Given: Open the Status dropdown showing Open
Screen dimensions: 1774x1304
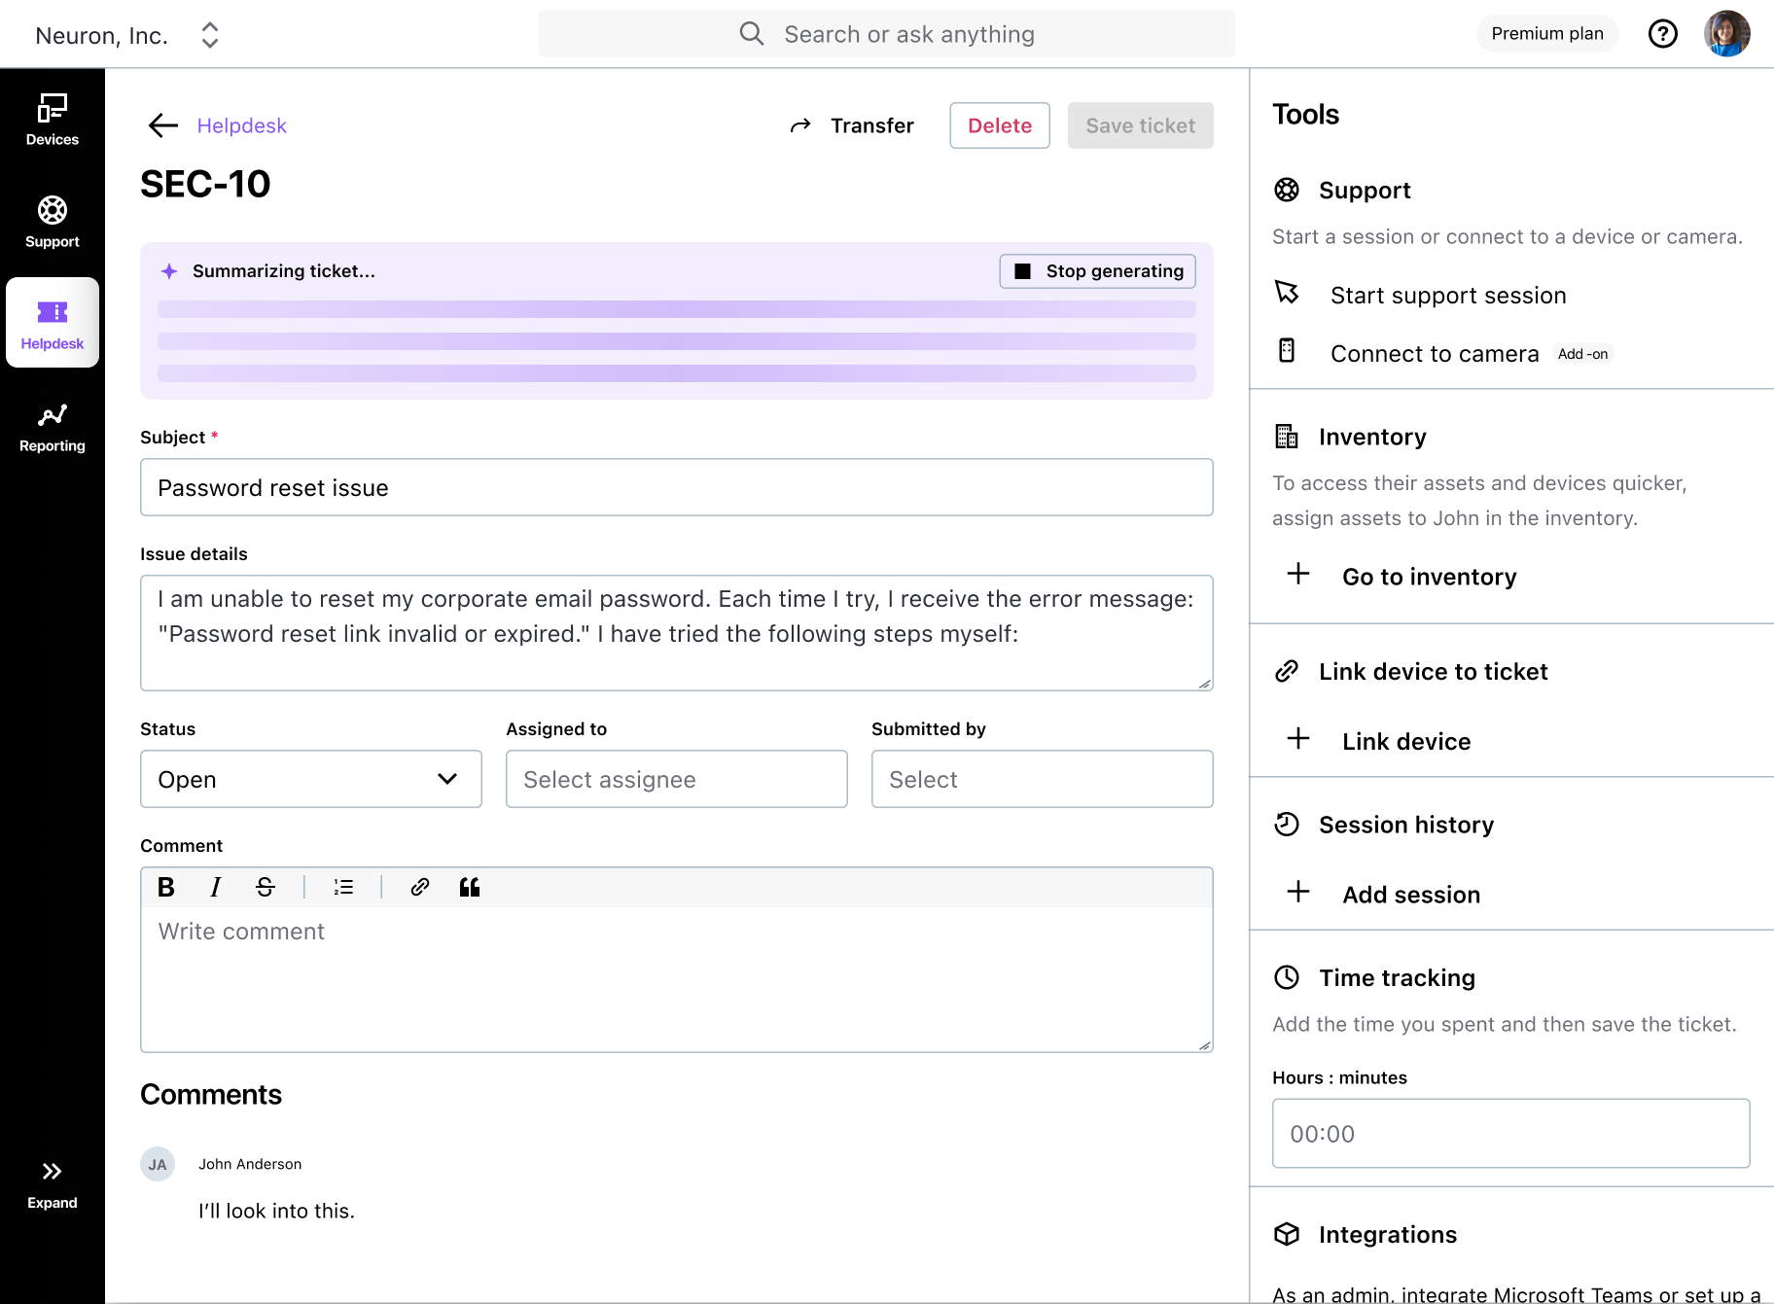Looking at the screenshot, I should click(x=310, y=779).
